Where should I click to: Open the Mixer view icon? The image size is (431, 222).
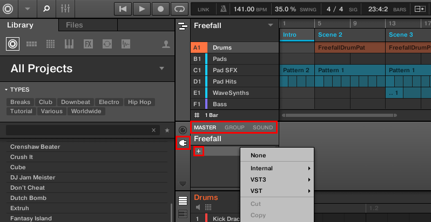coord(66,9)
